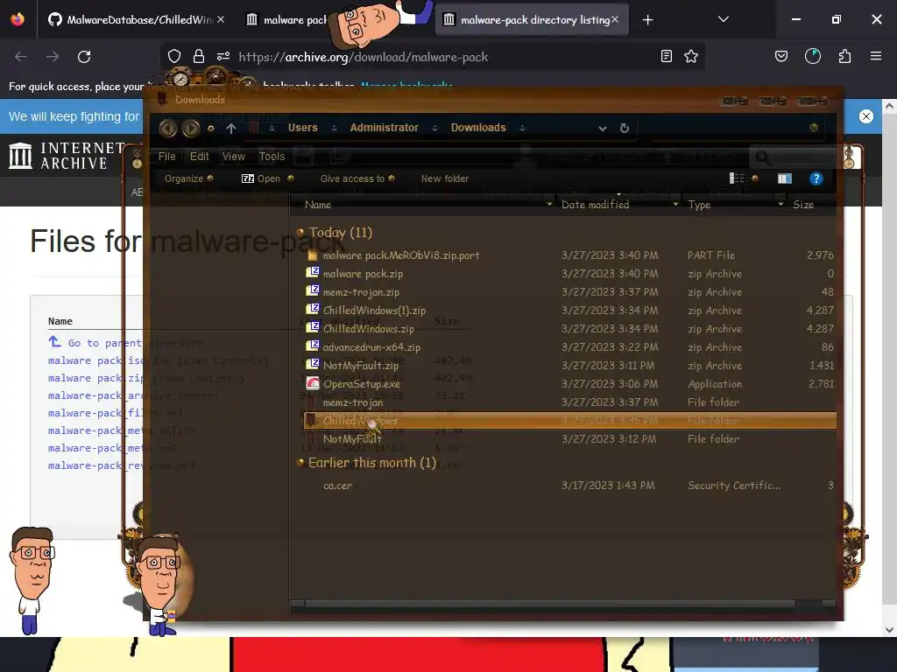This screenshot has height=672, width=897.
Task: Toggle Firefox reader view
Action: [666, 56]
